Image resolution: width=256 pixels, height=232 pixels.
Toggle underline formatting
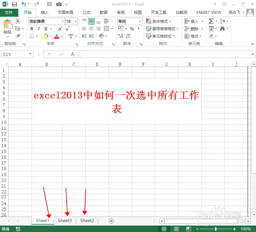(46, 29)
